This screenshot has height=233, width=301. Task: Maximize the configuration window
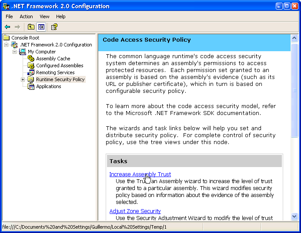pyautogui.click(x=287, y=6)
